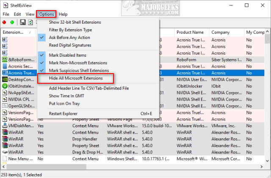
Task: Sort list by Company column header
Action: tap(227, 33)
